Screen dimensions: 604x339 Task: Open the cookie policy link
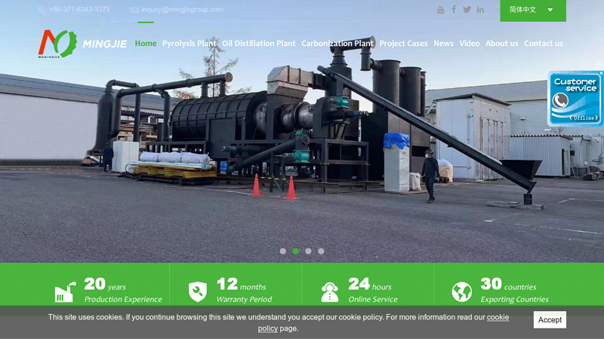click(498, 317)
